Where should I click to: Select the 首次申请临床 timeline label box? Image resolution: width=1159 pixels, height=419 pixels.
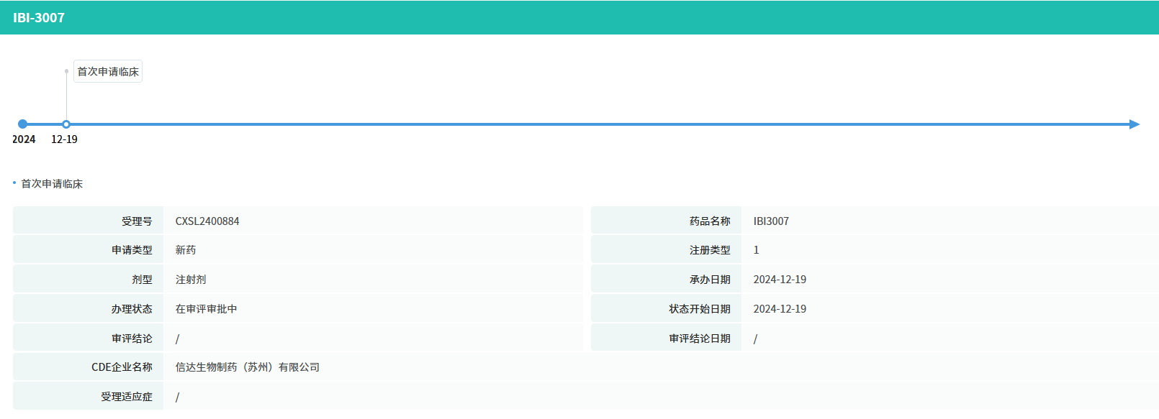click(x=108, y=72)
